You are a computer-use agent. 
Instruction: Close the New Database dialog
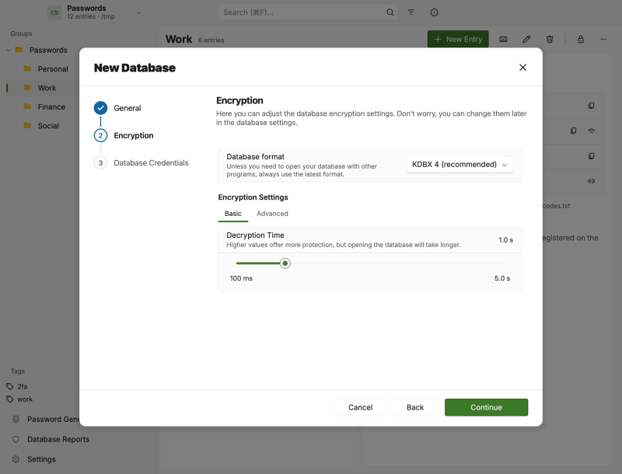(x=522, y=68)
